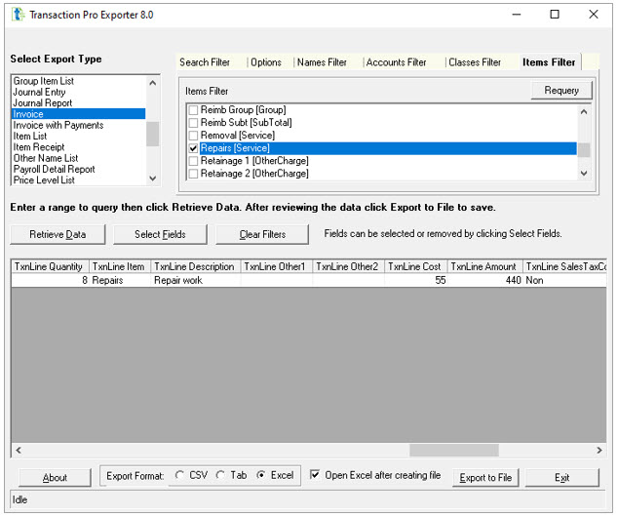Click the Clear Filters button
This screenshot has width=618, height=517.
(262, 235)
